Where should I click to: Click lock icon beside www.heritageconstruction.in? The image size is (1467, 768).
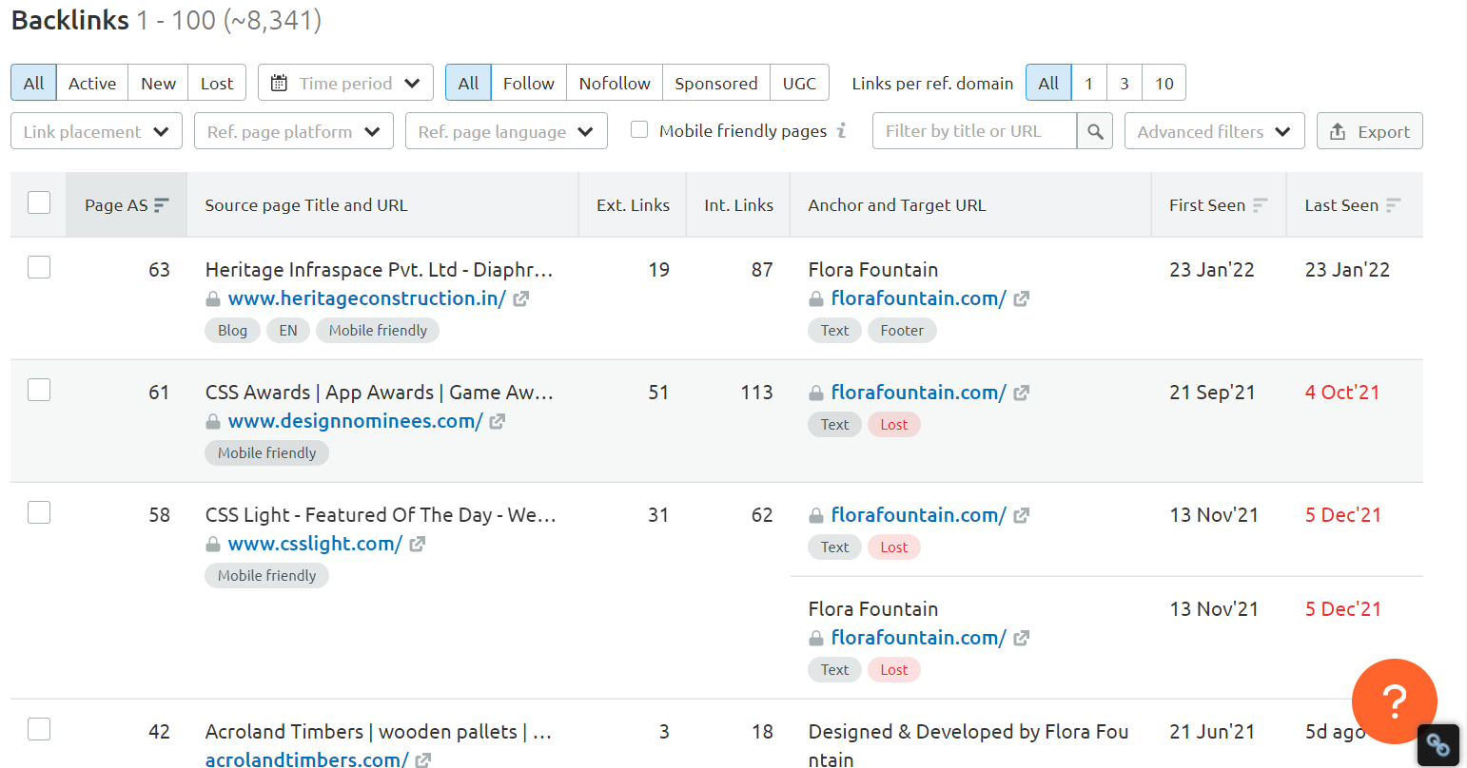click(x=213, y=299)
